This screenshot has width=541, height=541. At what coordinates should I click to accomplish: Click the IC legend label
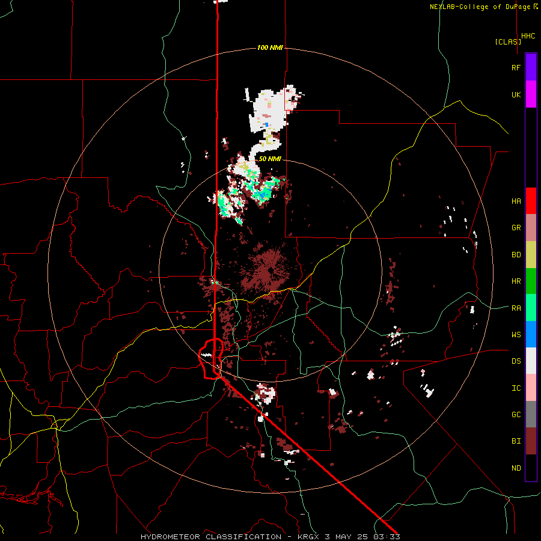[516, 388]
